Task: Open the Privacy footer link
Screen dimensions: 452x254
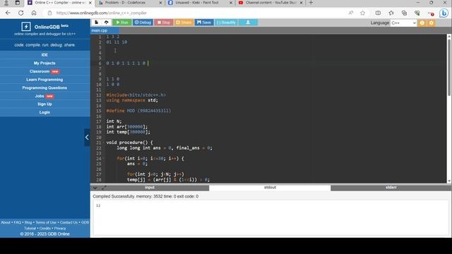Action: 60,229
